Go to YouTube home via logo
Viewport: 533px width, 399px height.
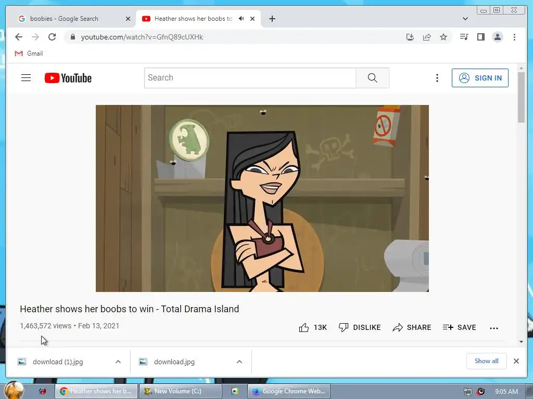pyautogui.click(x=68, y=78)
